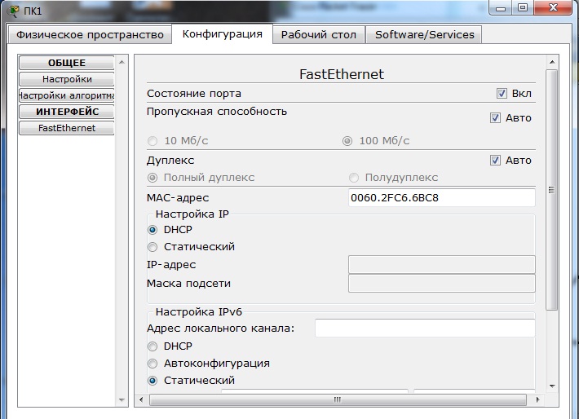This screenshot has height=419, width=579.
Task: Select 10 Мб/с speed option
Action: 152,141
